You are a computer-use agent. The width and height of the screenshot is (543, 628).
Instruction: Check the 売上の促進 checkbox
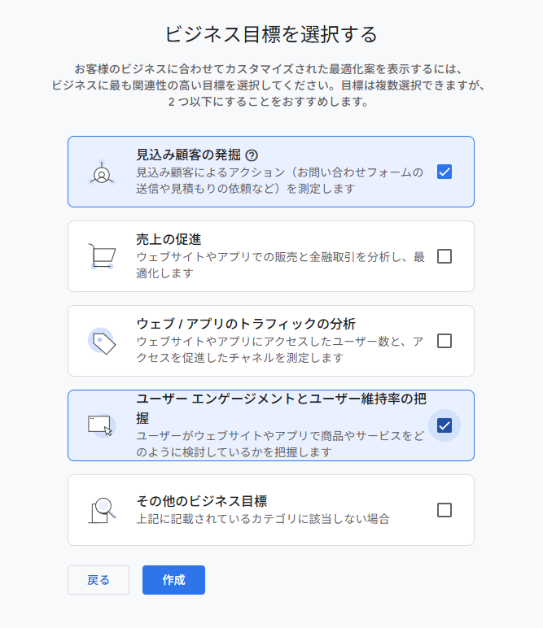444,256
